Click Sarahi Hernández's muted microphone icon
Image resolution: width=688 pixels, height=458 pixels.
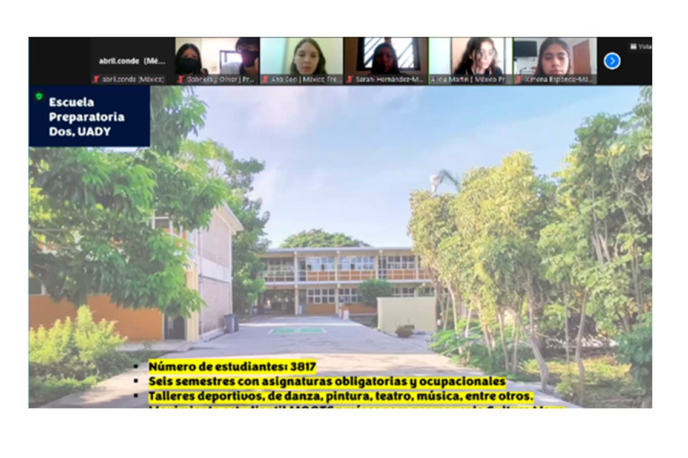pyautogui.click(x=350, y=79)
